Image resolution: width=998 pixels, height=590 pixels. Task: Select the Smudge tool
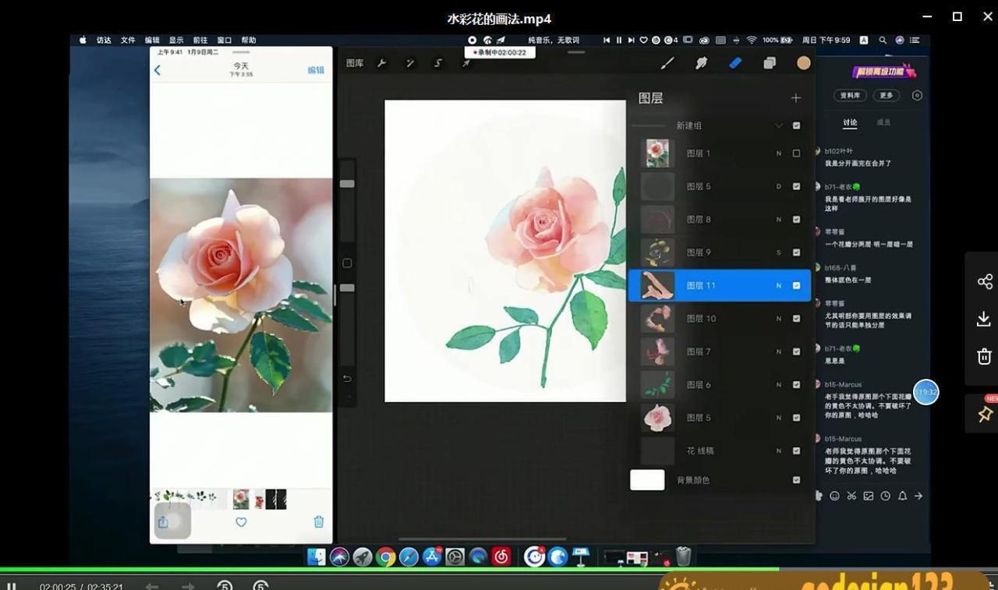point(701,62)
